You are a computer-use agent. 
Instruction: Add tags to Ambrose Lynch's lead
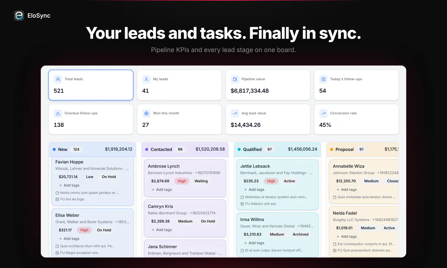coord(162,190)
